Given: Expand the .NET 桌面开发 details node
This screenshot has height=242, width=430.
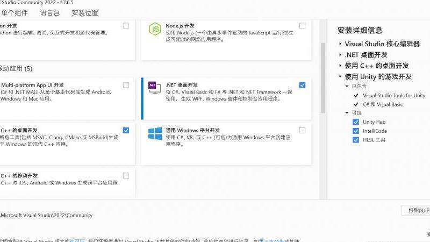Looking at the screenshot, I should click(341, 55).
